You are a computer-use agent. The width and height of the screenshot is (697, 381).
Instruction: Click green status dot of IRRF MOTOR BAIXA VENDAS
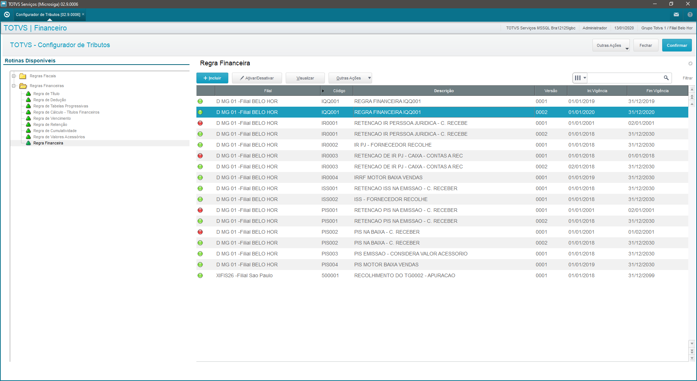pos(200,177)
